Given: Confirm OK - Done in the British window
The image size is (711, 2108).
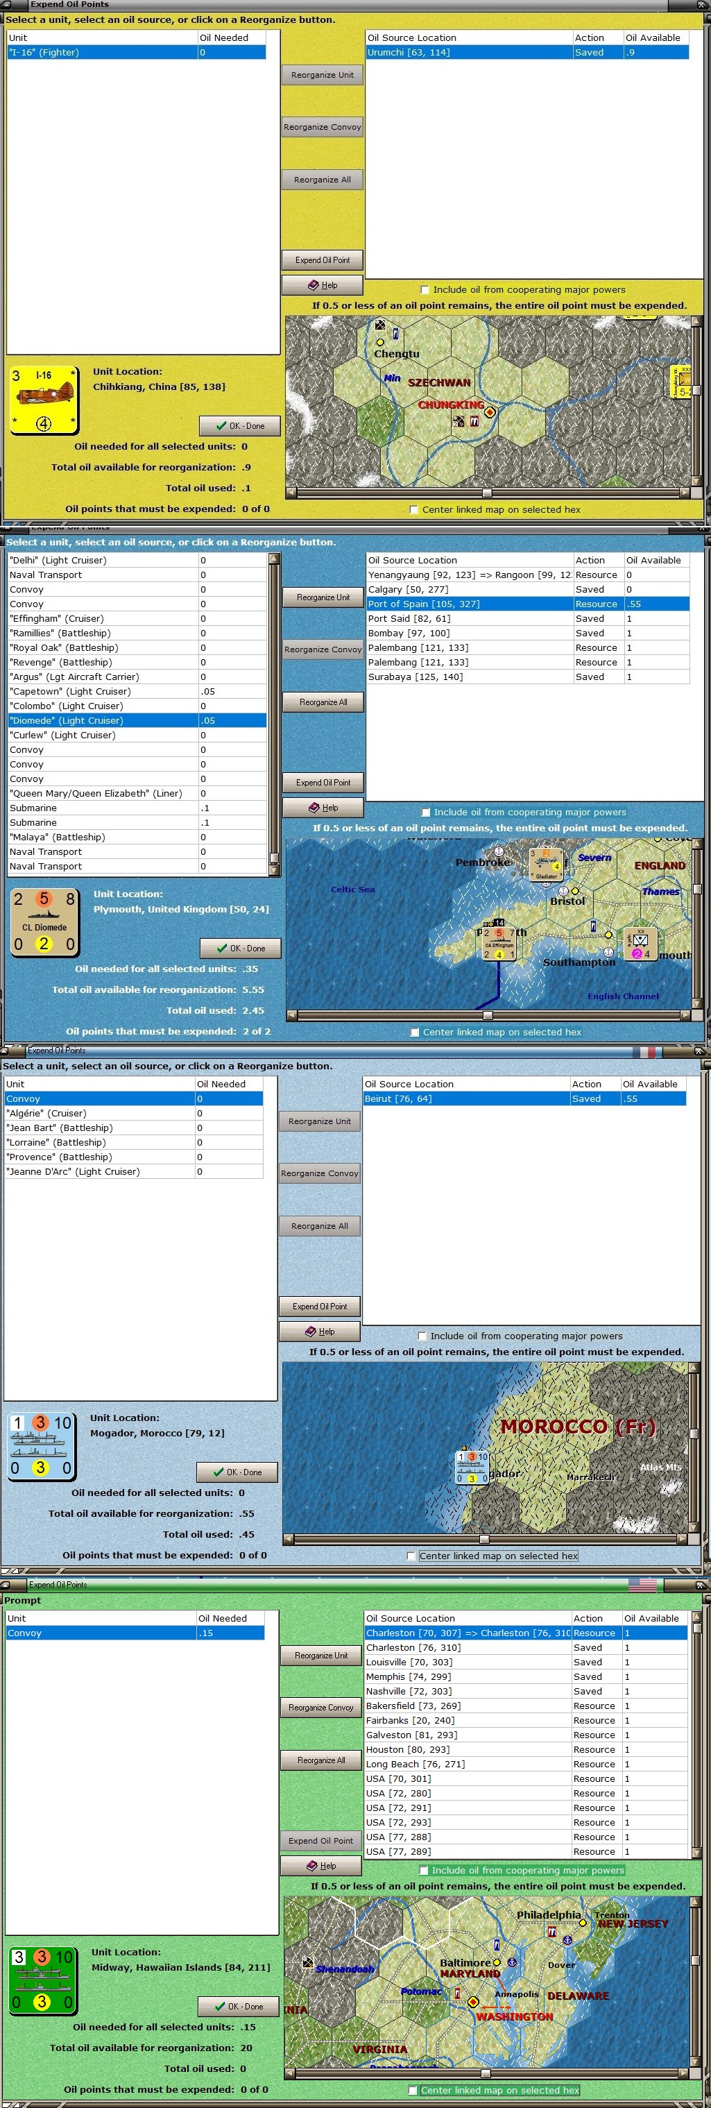Looking at the screenshot, I should pos(241,948).
